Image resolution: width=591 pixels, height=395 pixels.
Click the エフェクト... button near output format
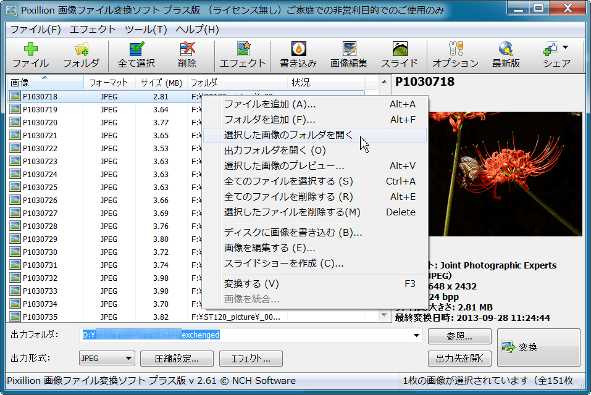tap(251, 359)
